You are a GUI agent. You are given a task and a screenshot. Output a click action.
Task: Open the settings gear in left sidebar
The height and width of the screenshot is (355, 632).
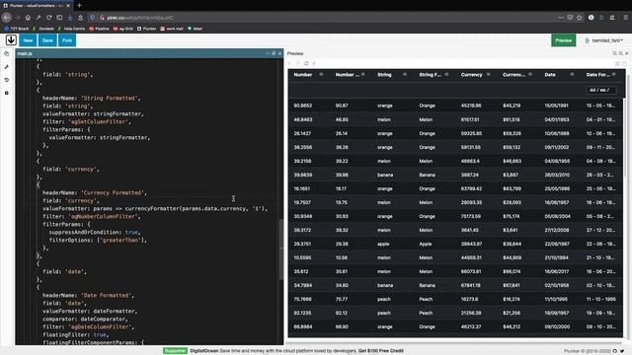(7, 93)
